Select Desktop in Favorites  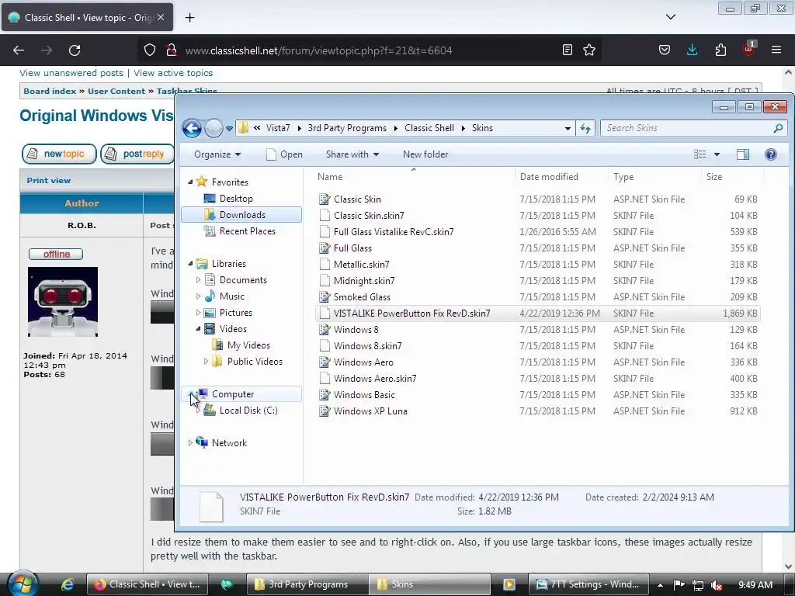click(x=236, y=199)
